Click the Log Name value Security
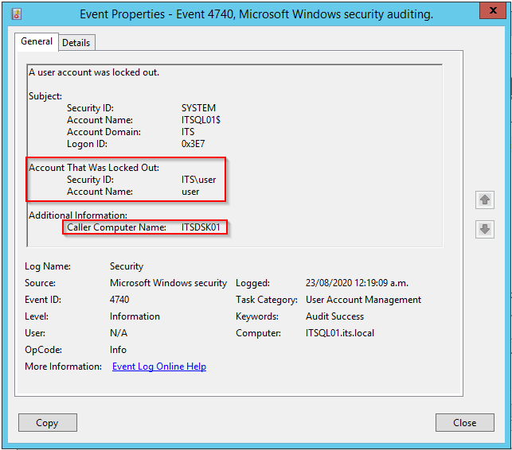 click(127, 266)
